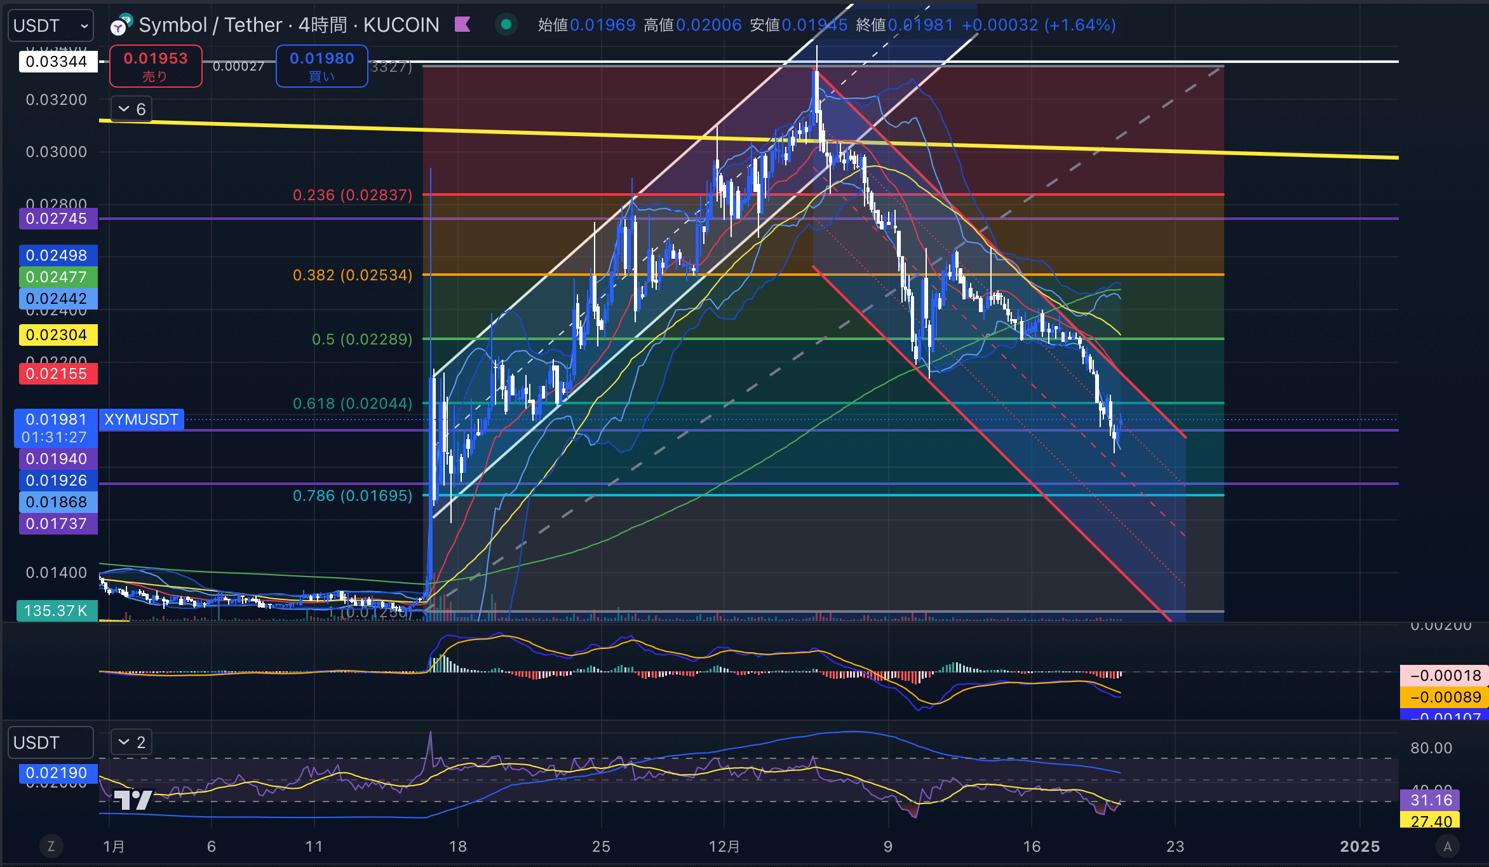Open the USDT dropdown in the lower pane
Screen dimensions: 1489x867
tap(51, 742)
